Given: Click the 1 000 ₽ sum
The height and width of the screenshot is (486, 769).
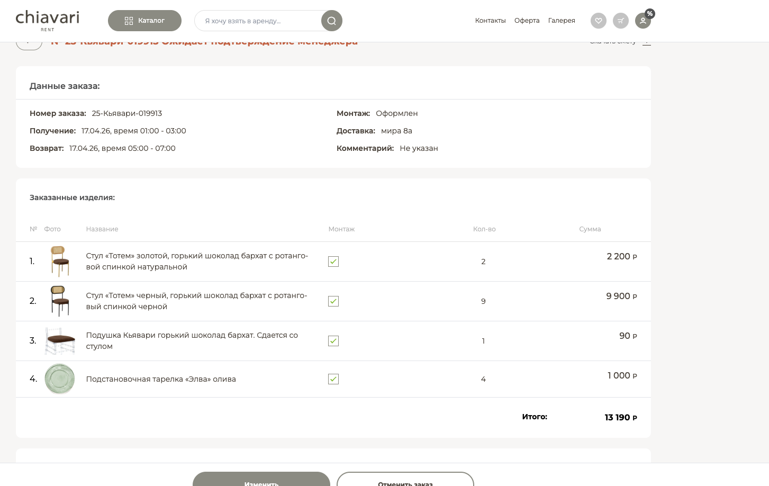Looking at the screenshot, I should [622, 375].
